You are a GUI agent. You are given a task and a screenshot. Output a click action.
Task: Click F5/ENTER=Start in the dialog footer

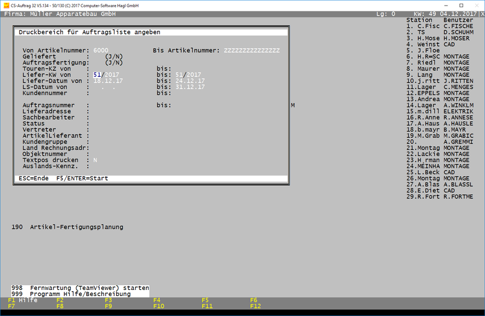[x=82, y=179]
